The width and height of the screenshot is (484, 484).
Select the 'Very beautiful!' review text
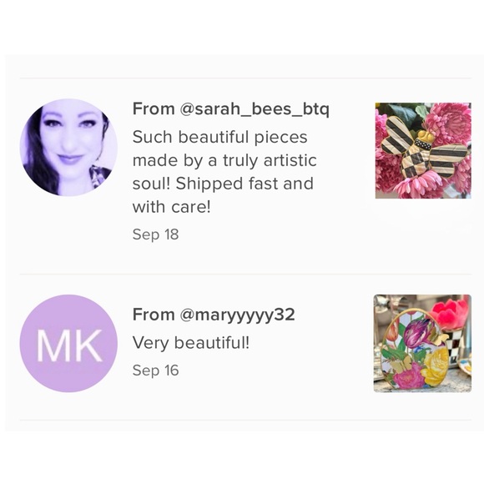click(x=191, y=343)
